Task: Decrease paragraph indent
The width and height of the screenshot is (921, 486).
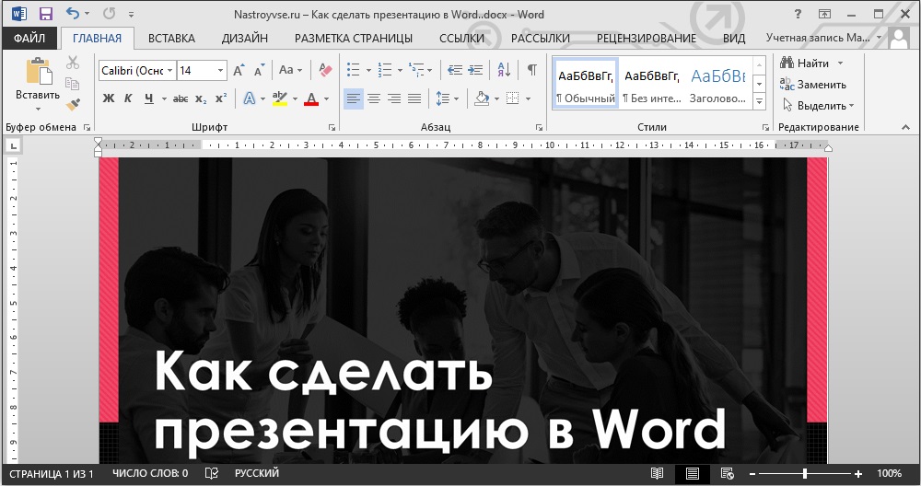Action: [x=455, y=70]
